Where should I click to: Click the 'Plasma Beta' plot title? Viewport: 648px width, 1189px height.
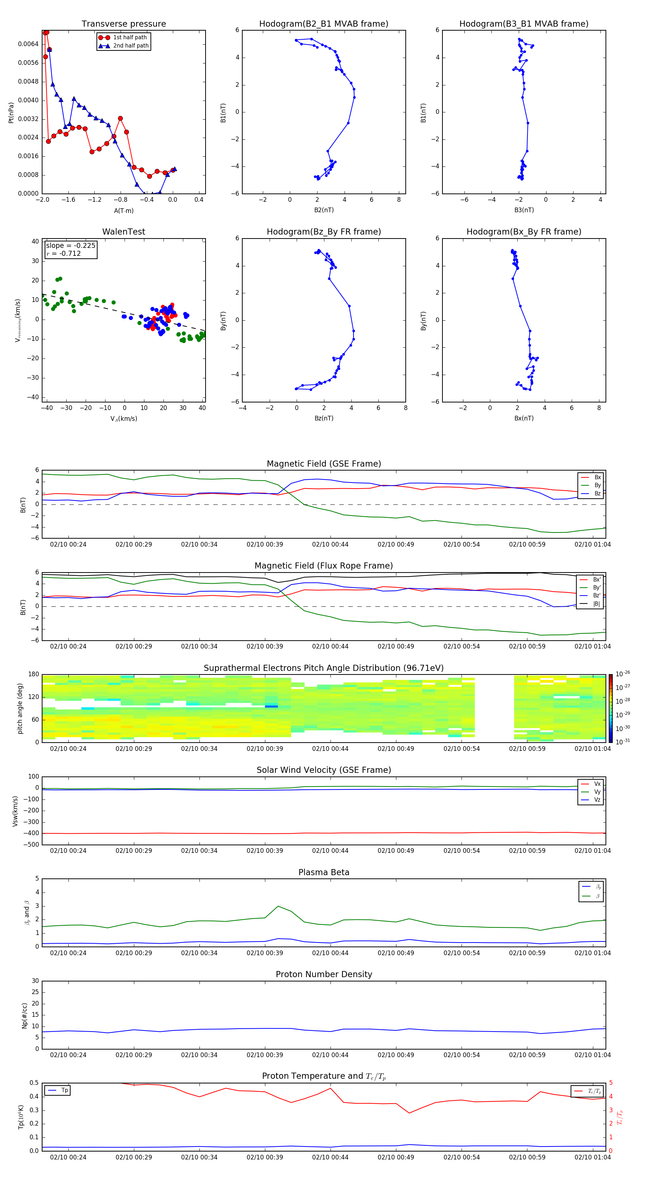pos(324,873)
